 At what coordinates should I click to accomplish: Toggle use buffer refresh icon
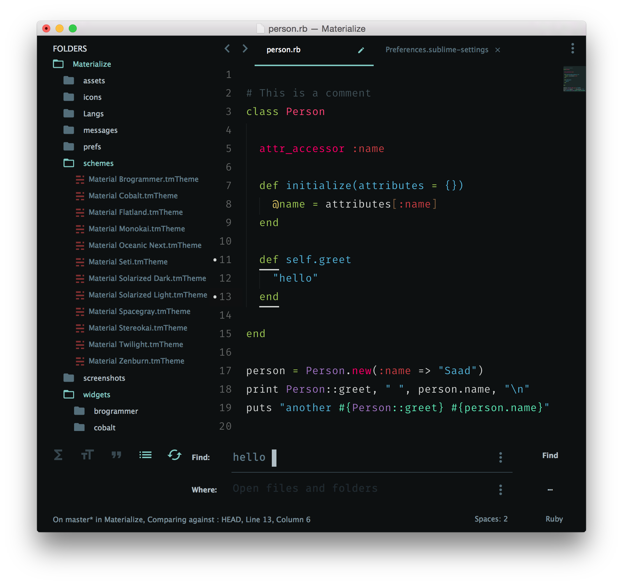[175, 455]
